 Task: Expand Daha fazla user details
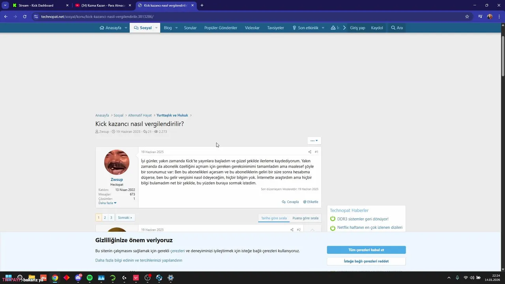[107, 203]
